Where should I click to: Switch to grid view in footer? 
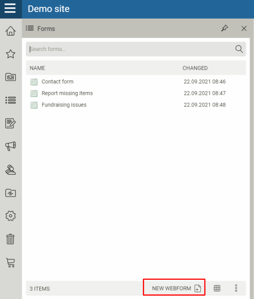[217, 288]
